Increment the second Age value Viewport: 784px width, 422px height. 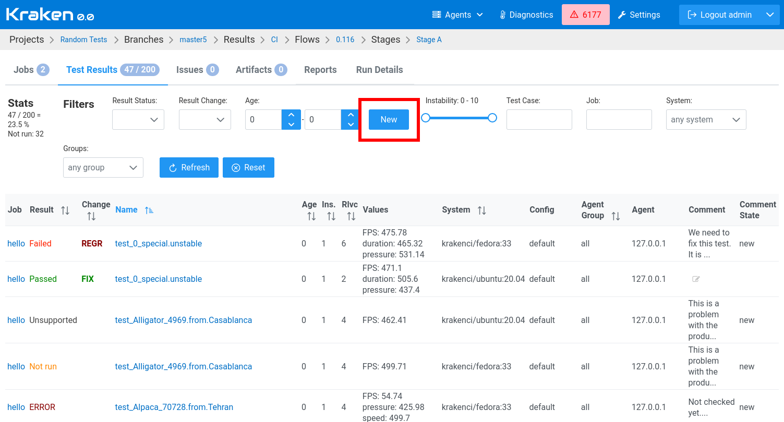pos(351,115)
